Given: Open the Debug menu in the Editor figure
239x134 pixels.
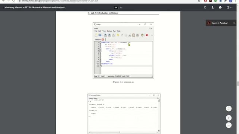Looking at the screenshot, I should click(x=109, y=31).
